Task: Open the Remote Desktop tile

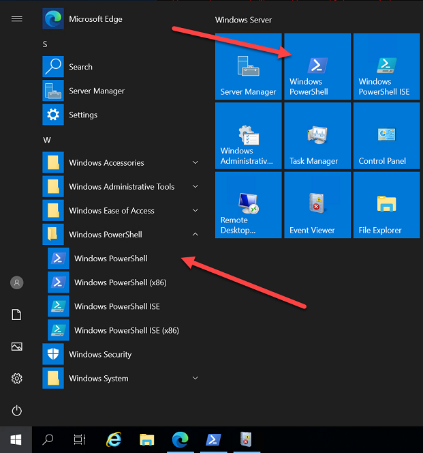Action: pos(248,205)
